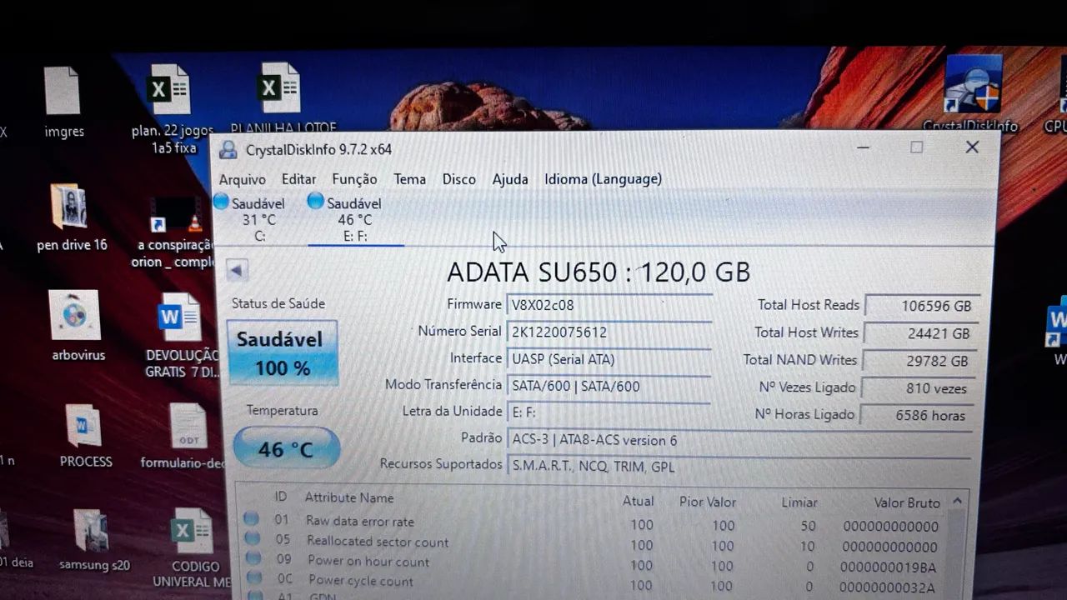Open the Ajuda menu
Viewport: 1067px width, 600px height.
510,179
